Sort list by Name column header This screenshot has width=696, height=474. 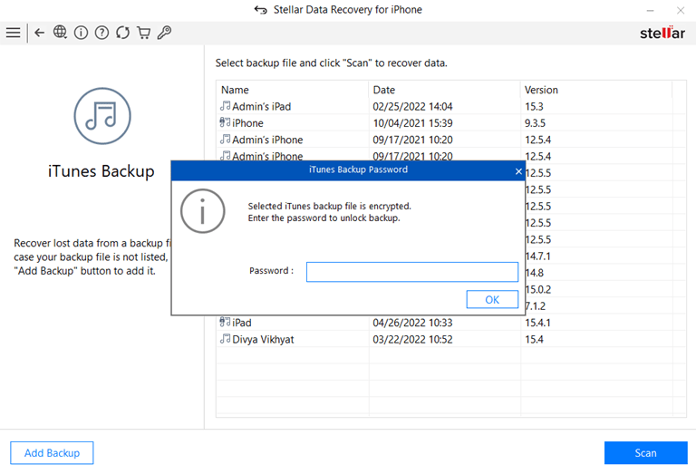pos(292,90)
